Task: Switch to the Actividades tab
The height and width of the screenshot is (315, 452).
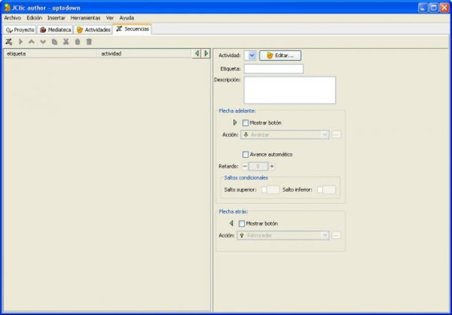Action: [x=93, y=30]
